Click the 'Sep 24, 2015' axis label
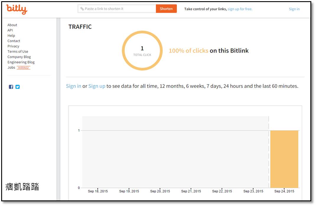 (x=284, y=191)
